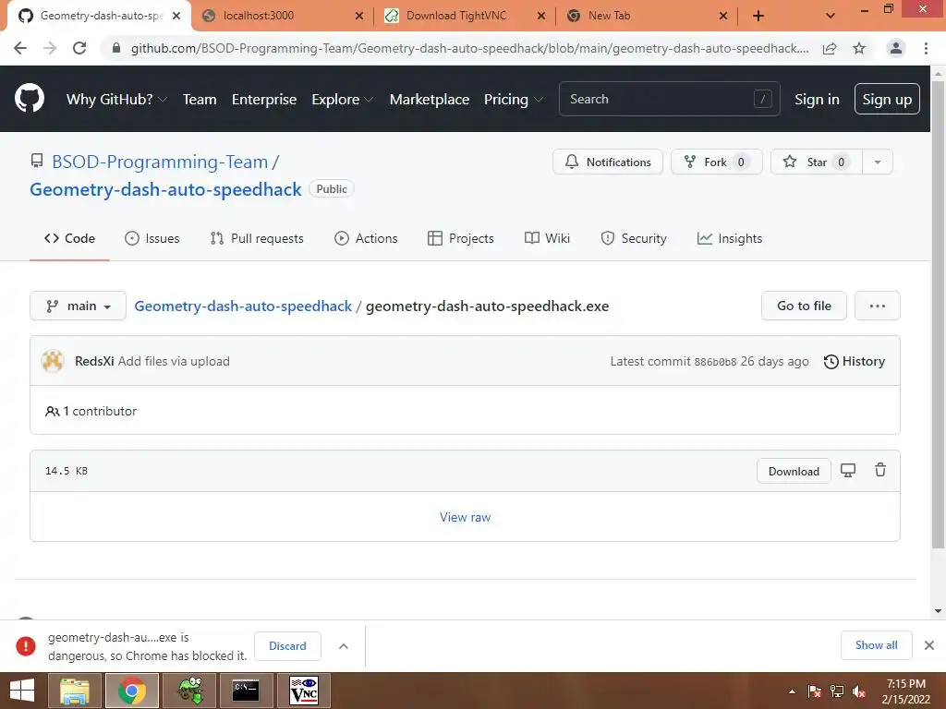Screen dimensions: 946x709
Task: Open the Star list dropdown arrow
Action: [878, 162]
